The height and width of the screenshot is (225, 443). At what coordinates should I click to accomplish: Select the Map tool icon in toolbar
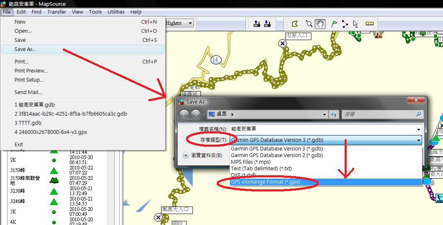tap(295, 24)
